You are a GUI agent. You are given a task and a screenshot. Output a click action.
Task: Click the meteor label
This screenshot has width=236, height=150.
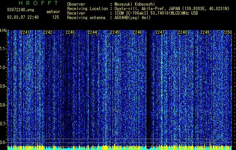click(53, 12)
